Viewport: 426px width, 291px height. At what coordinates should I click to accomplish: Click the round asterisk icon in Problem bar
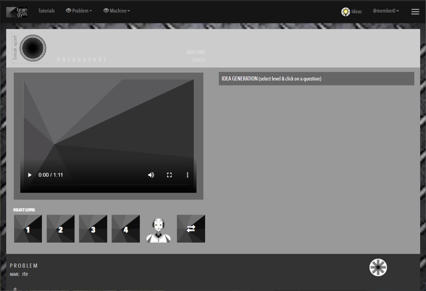click(x=378, y=267)
